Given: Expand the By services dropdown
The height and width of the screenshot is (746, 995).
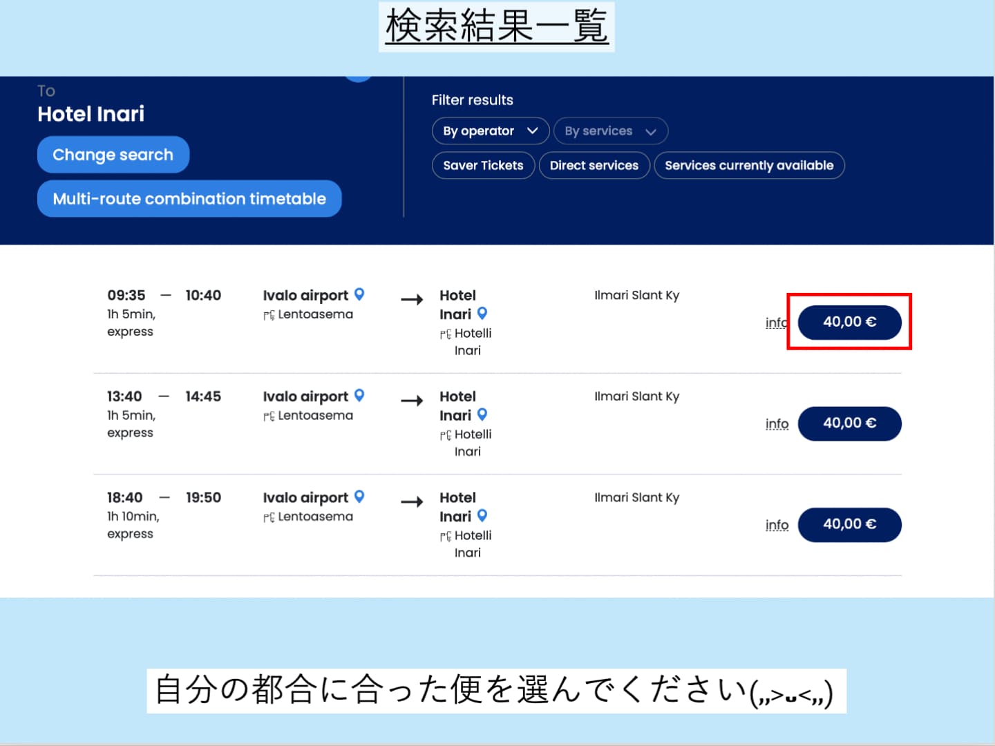Looking at the screenshot, I should [610, 131].
